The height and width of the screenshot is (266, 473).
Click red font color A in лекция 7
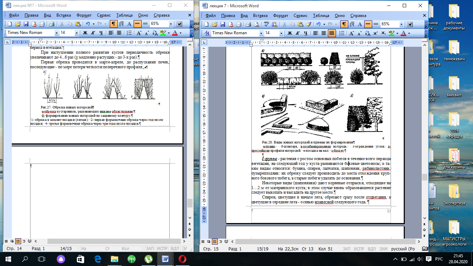click(x=403, y=33)
